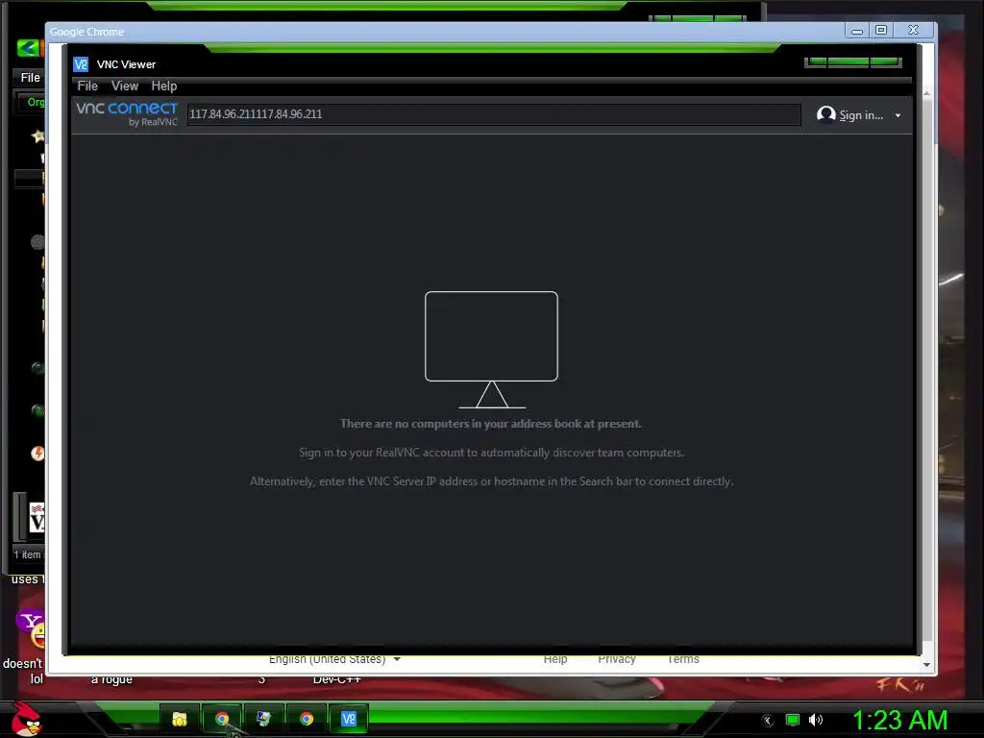Click the VNC Viewer title bar icon
The image size is (984, 738).
(81, 64)
